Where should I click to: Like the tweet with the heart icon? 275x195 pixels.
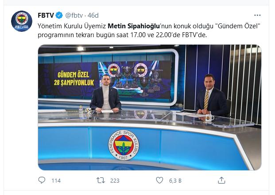(x=159, y=180)
